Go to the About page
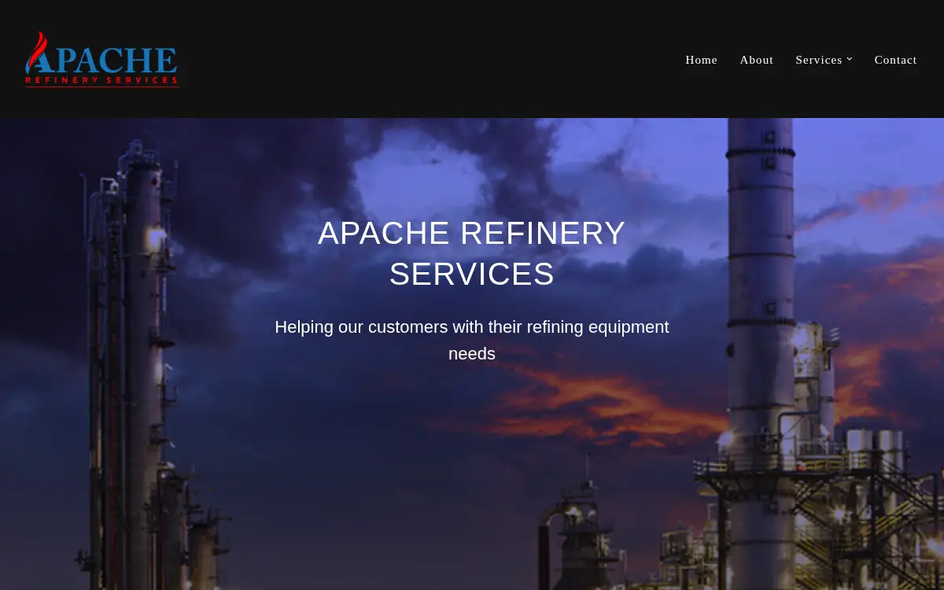 pos(757,60)
